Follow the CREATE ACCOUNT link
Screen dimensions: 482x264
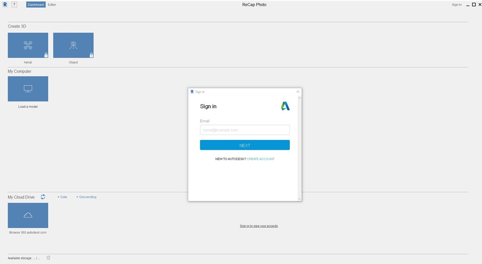click(x=260, y=159)
